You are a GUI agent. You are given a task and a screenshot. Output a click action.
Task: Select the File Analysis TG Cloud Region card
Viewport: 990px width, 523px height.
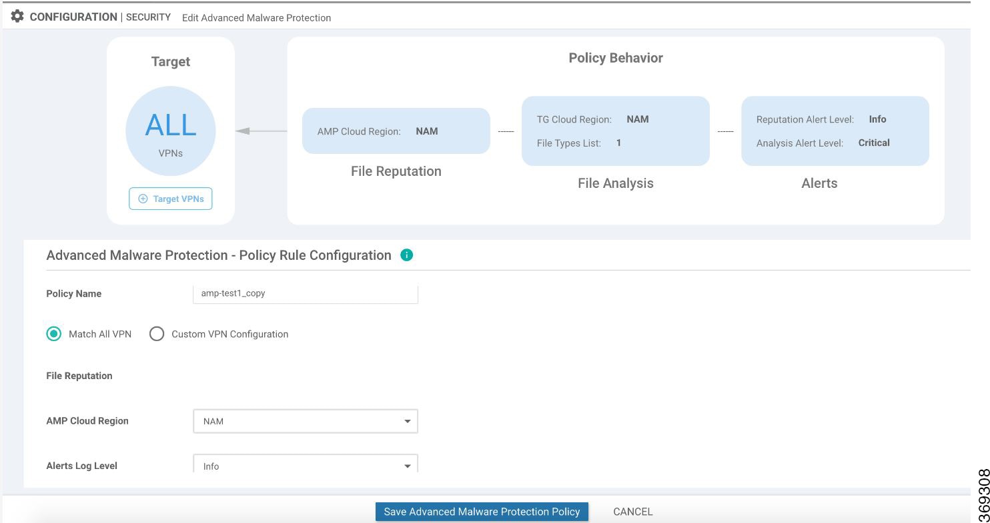(x=616, y=131)
